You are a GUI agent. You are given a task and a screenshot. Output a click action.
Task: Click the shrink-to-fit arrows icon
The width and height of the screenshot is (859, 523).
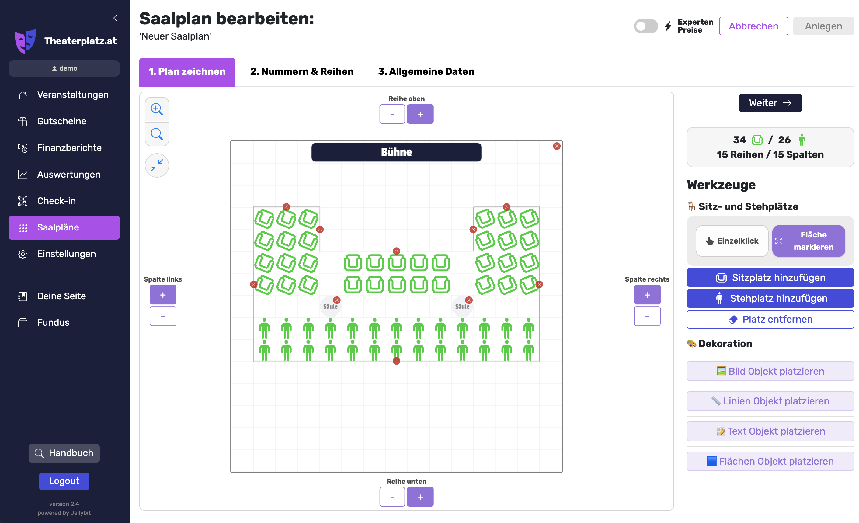click(157, 165)
